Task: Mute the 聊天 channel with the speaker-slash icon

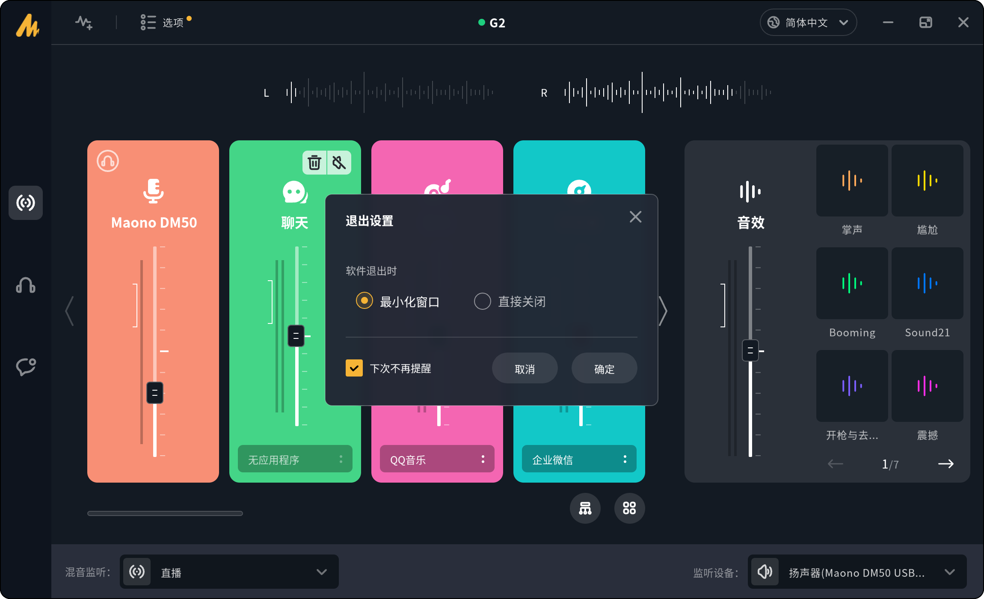Action: coord(339,163)
